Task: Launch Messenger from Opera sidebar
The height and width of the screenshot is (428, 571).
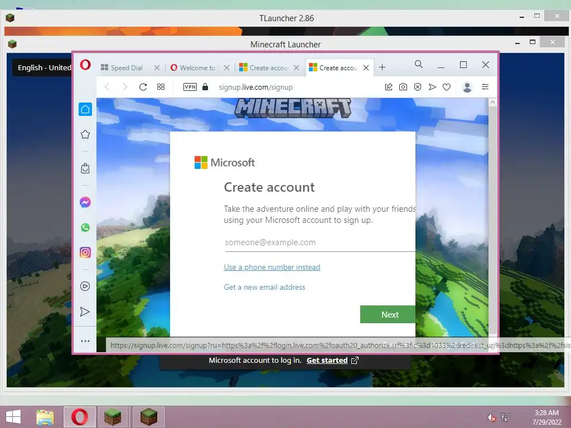Action: click(85, 202)
